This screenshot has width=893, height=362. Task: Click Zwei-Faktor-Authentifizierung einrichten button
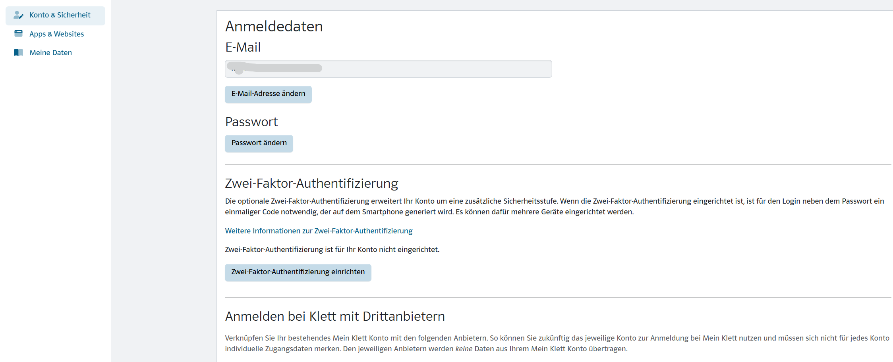coord(298,272)
